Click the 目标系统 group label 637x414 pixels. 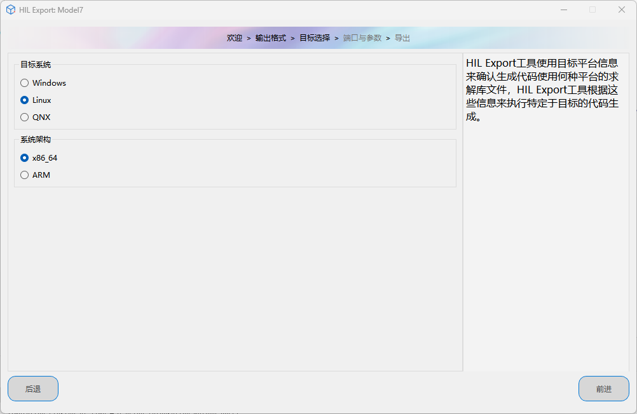click(x=36, y=65)
